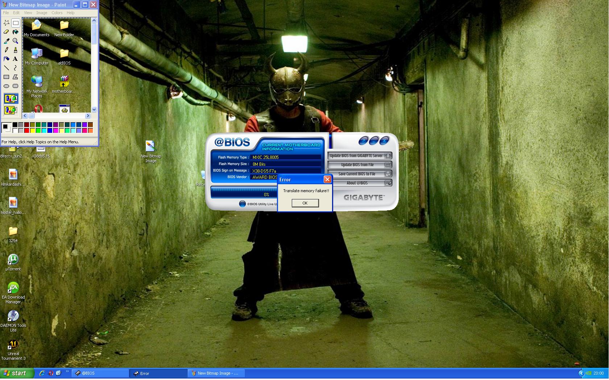This screenshot has width=609, height=380.
Task: Select the kimkardashi... image file on desktop
Action: click(13, 178)
